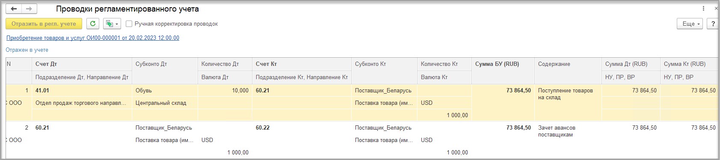Image resolution: width=720 pixels, height=160 pixels.
Task: Expand the Еще dropdown menu
Action: (x=690, y=24)
